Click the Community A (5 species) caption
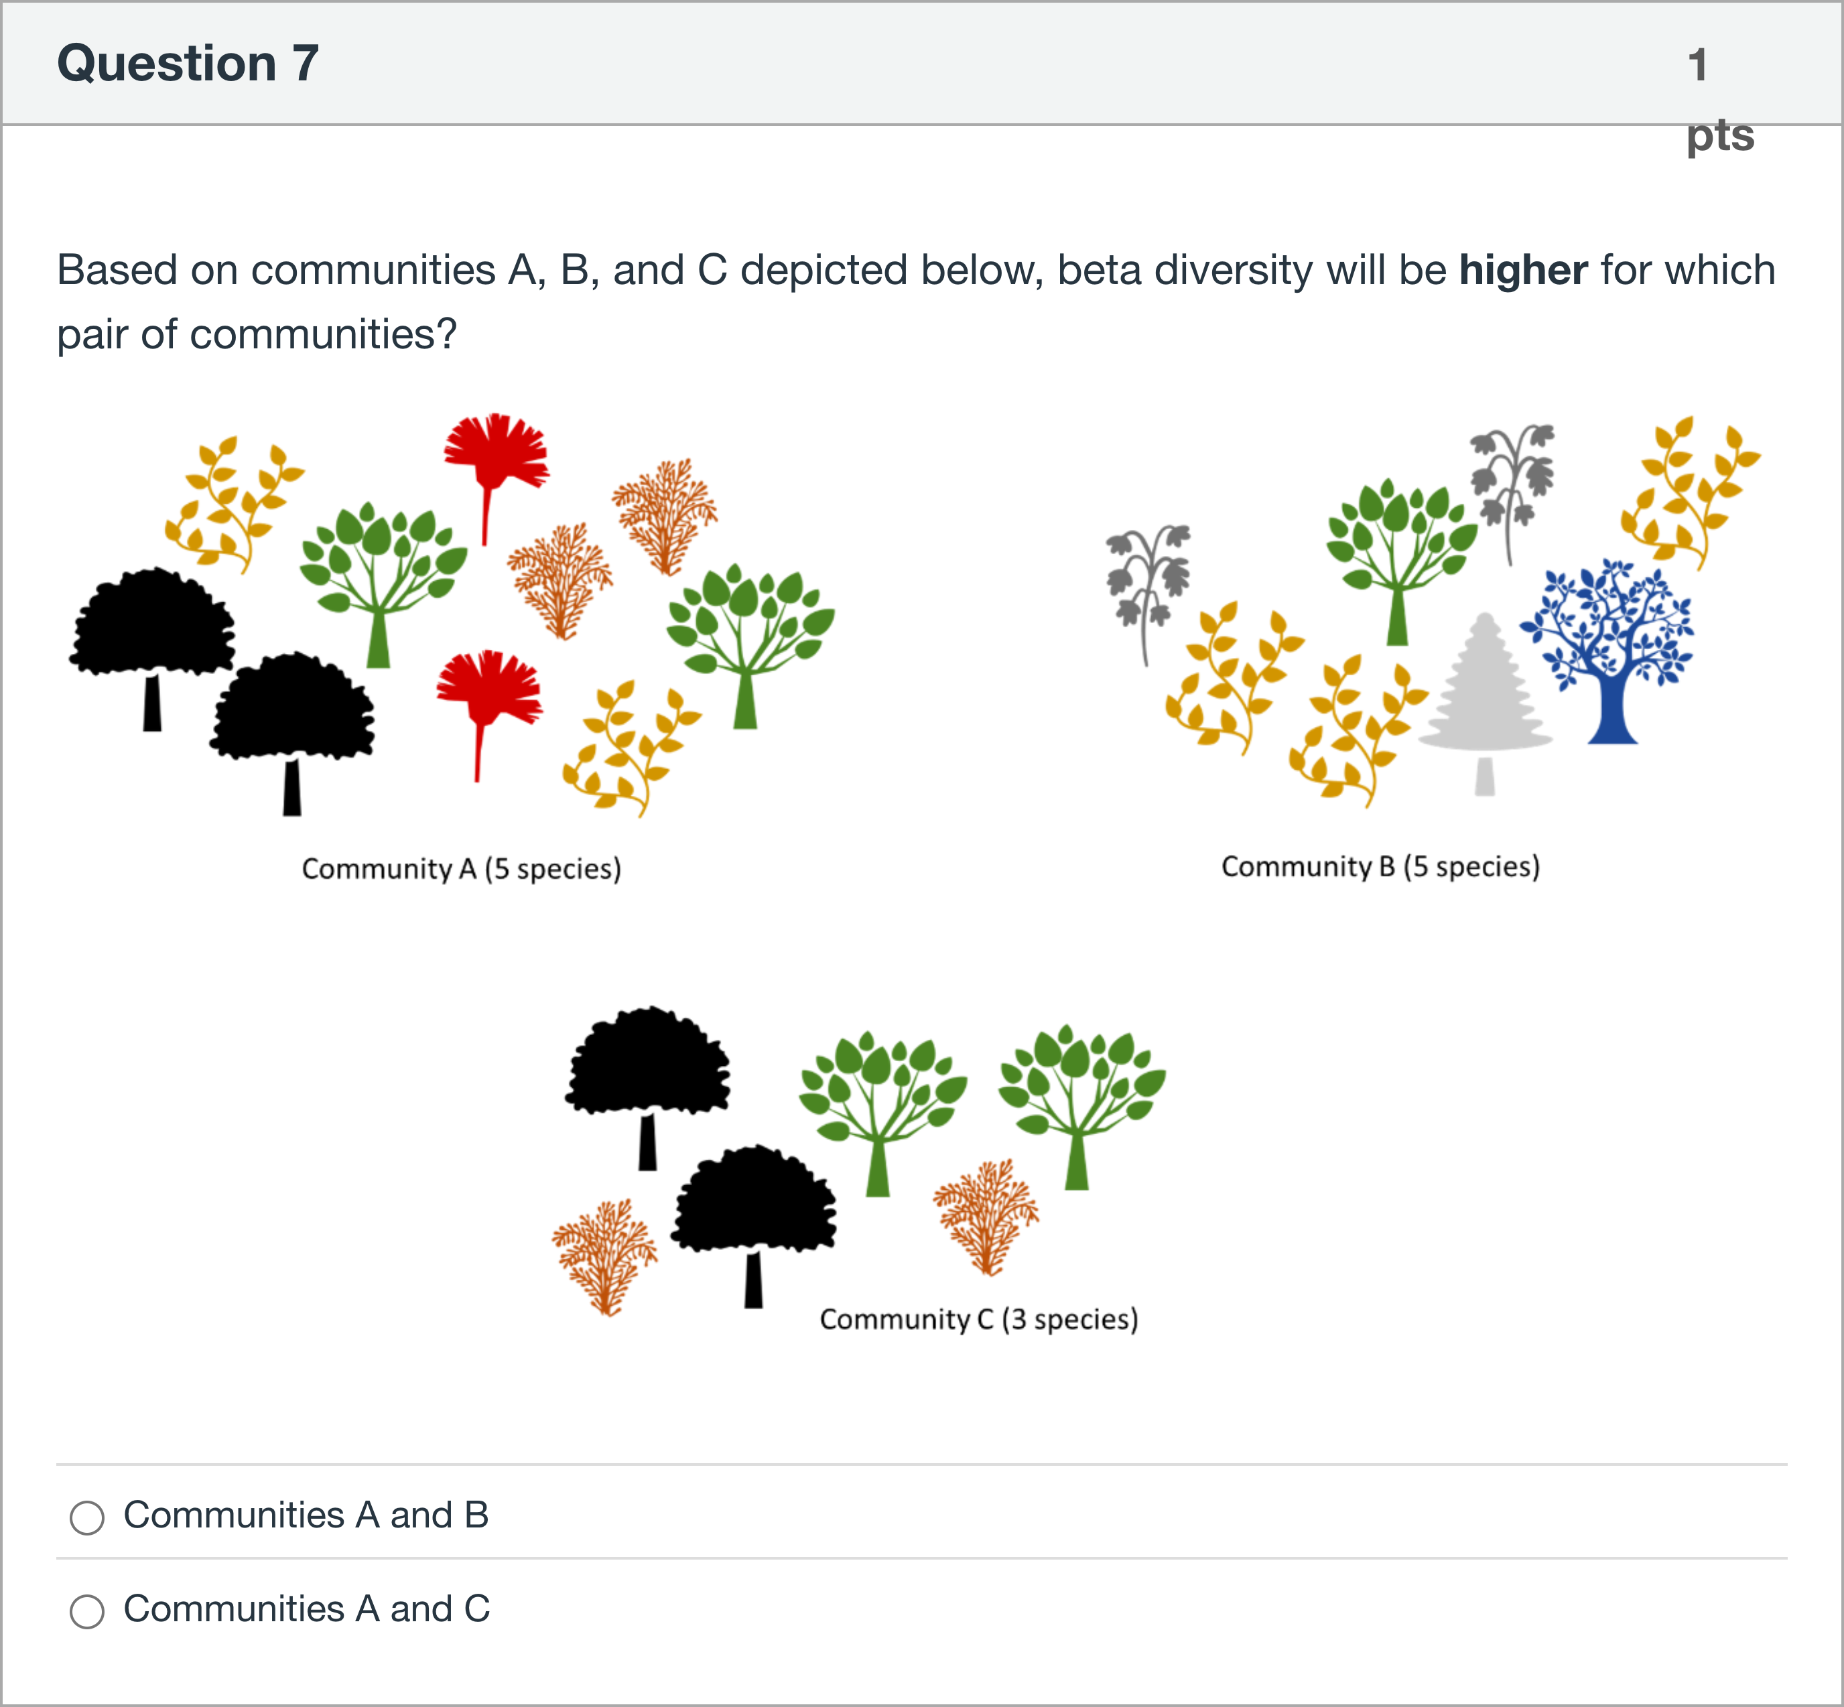Viewport: 1844px width, 1707px height. (x=461, y=869)
